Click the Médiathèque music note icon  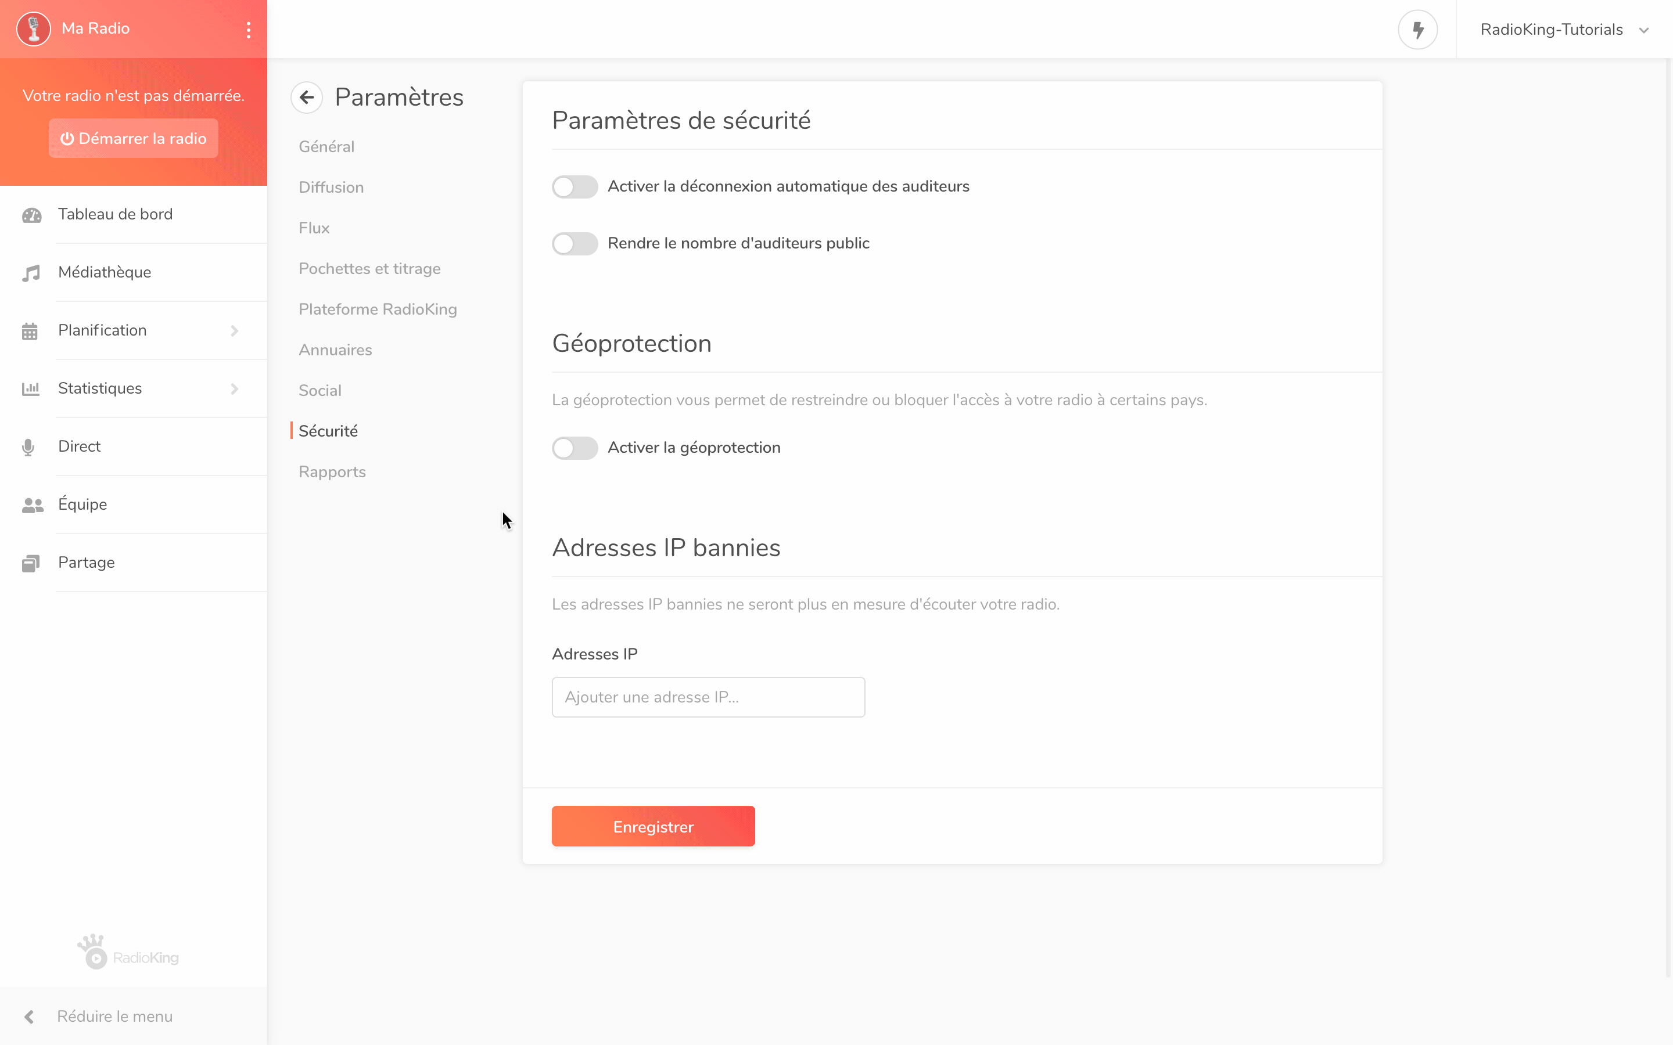tap(31, 273)
